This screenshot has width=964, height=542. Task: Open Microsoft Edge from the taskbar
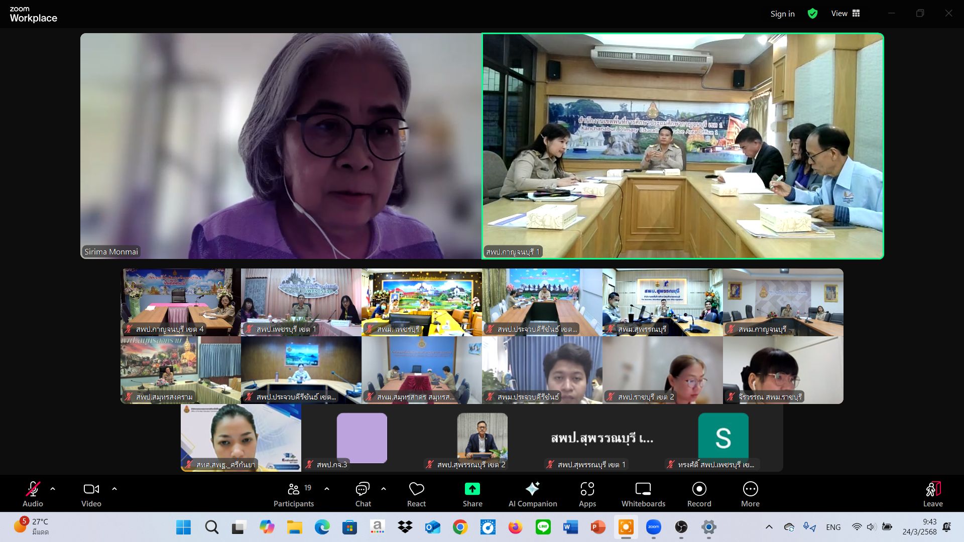click(x=322, y=527)
